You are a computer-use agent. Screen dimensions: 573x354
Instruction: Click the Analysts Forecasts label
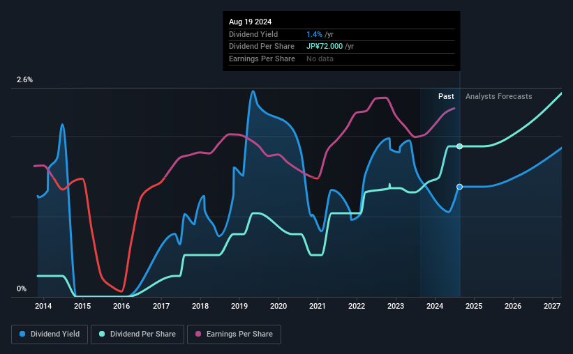point(499,96)
